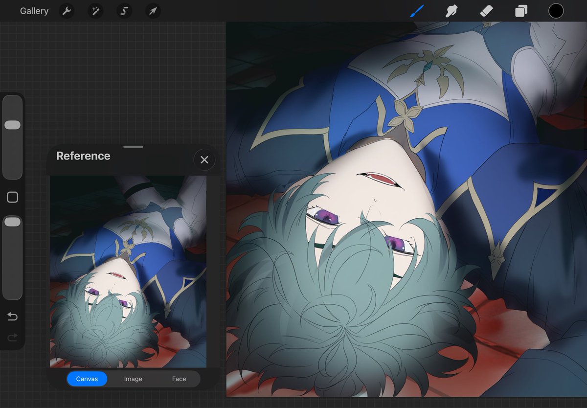Tap the Reference canvas preview thumbnail

pyautogui.click(x=128, y=272)
